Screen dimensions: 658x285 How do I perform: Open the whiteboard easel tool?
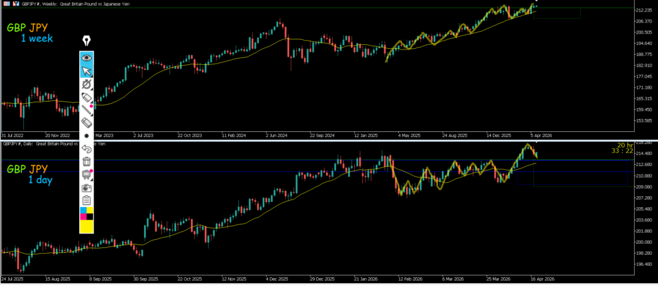click(86, 174)
